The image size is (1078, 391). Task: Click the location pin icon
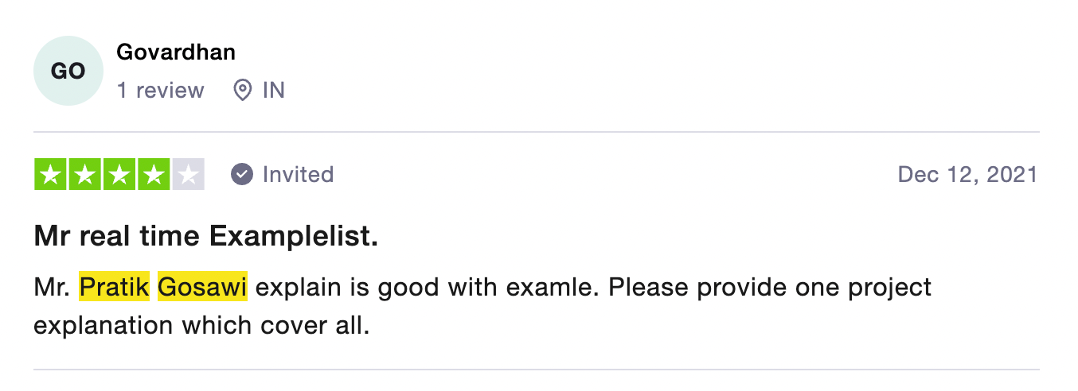242,91
